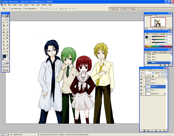Select the Path Selection tool
The width and height of the screenshot is (174, 136).
point(4,42)
